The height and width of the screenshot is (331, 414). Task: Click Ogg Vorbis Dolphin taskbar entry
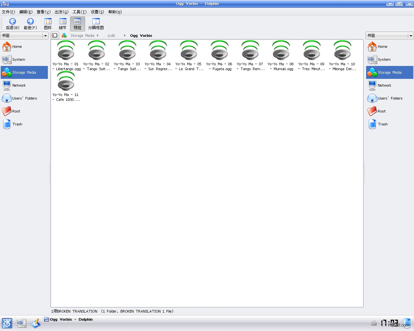(69, 319)
